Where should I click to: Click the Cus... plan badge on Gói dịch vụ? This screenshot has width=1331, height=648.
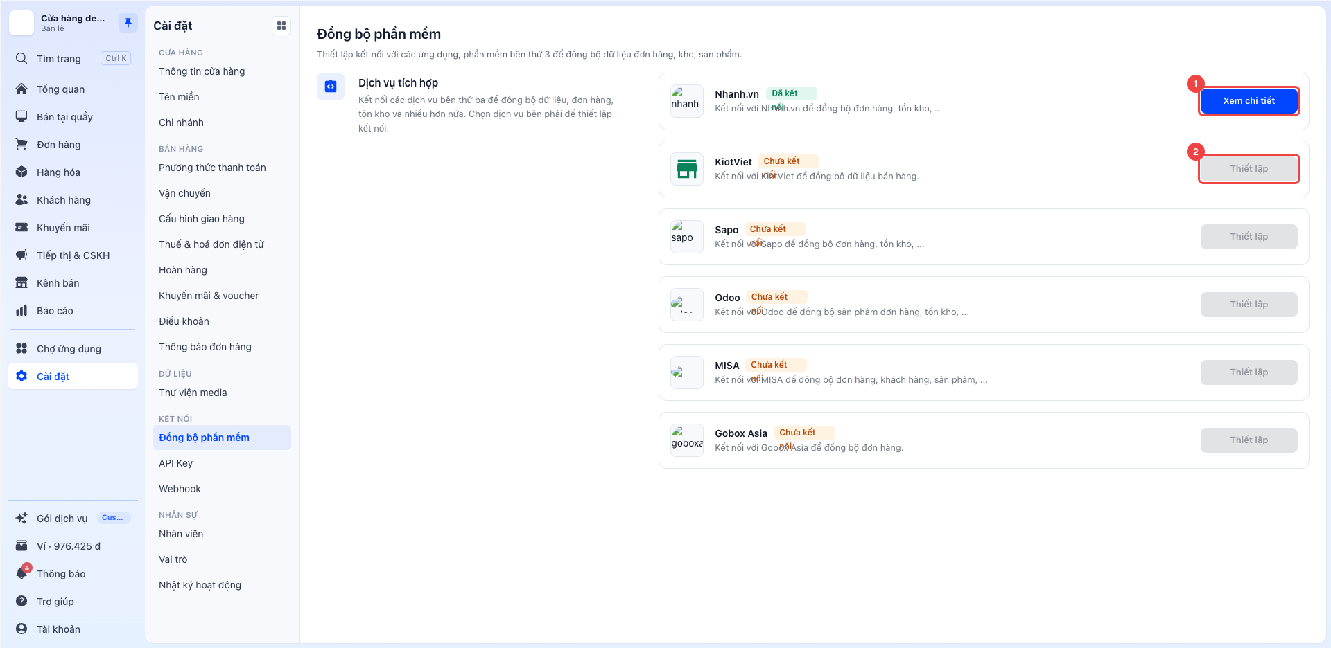point(112,518)
